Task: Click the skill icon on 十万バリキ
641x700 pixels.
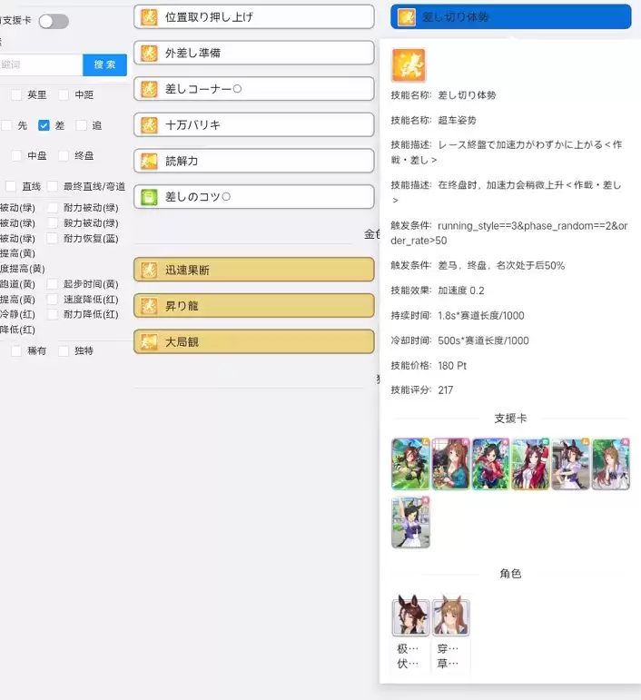Action: 149,125
